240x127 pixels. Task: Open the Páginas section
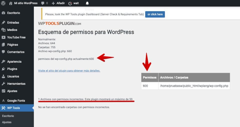[x=12, y=45]
